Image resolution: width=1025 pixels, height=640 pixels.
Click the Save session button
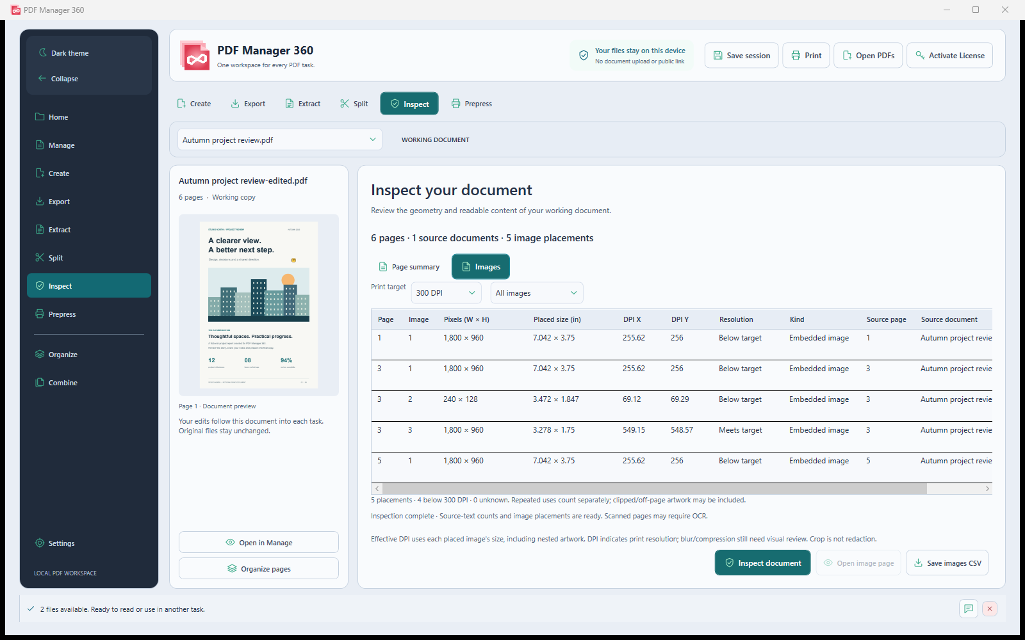coord(742,56)
